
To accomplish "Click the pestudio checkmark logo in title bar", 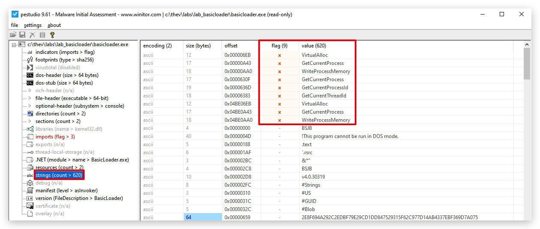I will [x=15, y=14].
